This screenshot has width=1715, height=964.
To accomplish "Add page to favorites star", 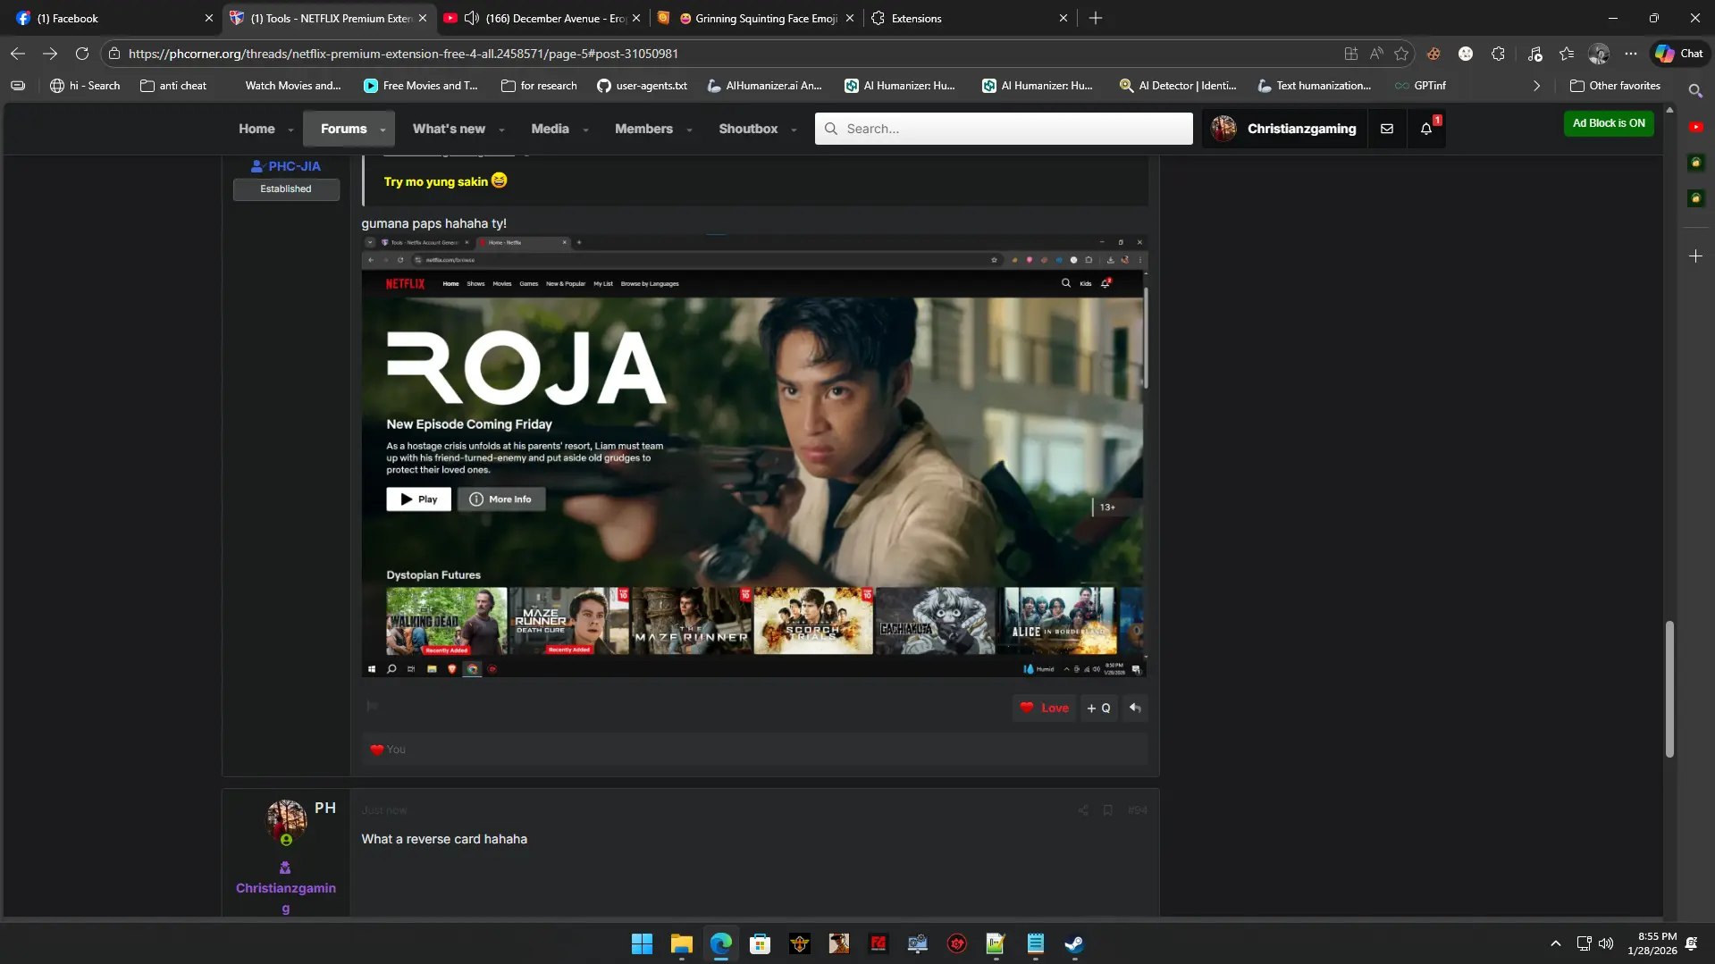I will point(1401,54).
